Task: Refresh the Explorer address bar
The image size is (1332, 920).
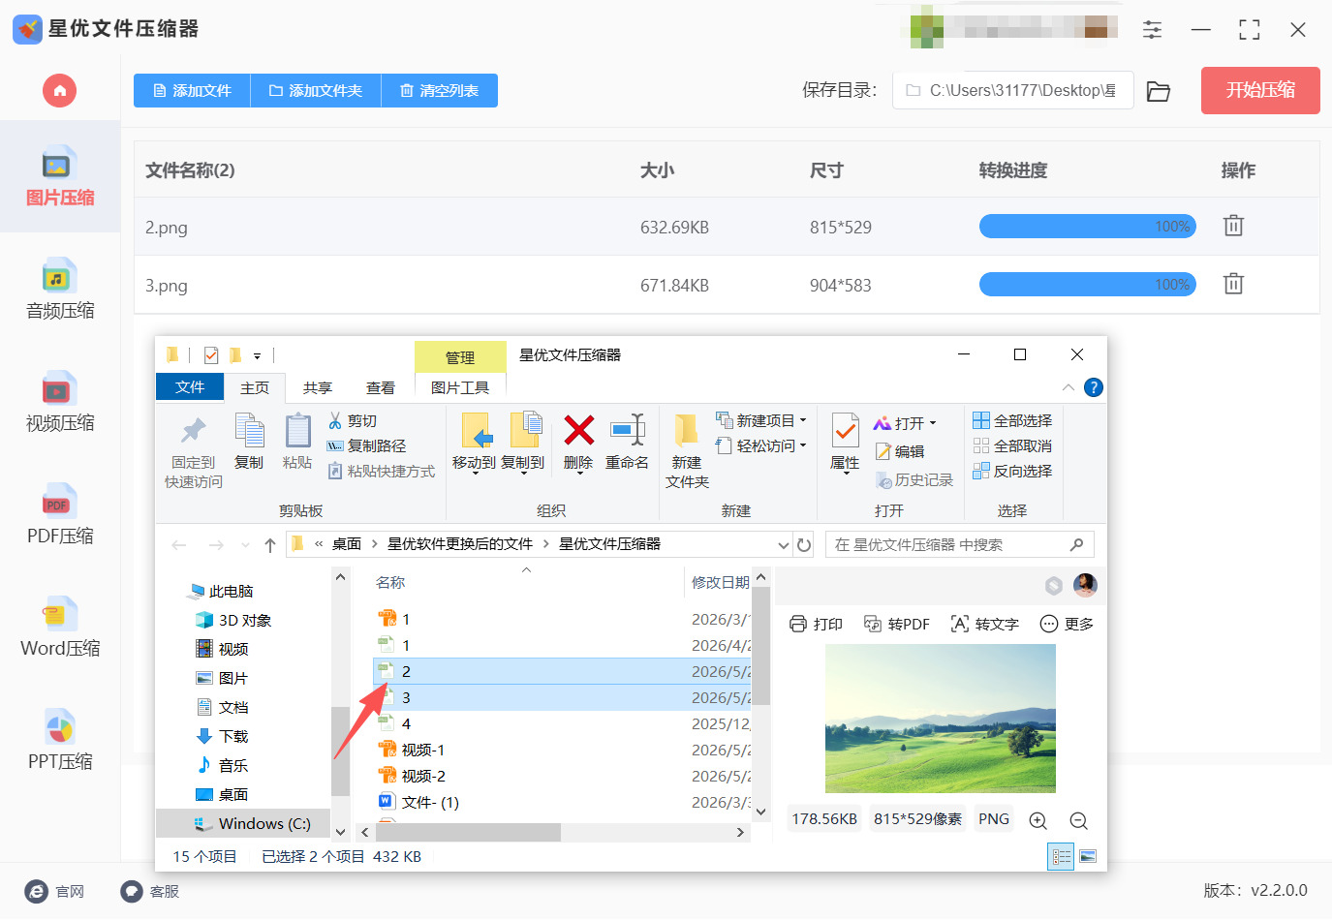Action: coord(804,544)
